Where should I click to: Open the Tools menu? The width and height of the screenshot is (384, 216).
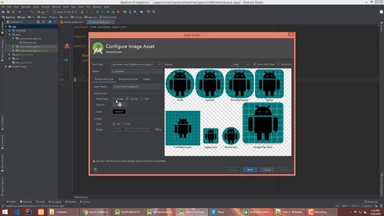[80, 7]
